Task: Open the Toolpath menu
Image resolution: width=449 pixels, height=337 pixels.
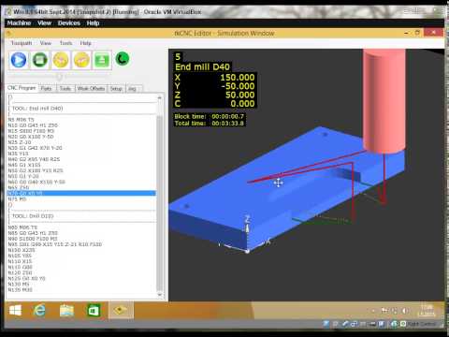Action: click(22, 43)
